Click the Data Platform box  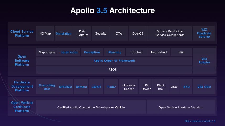[x=82, y=33]
